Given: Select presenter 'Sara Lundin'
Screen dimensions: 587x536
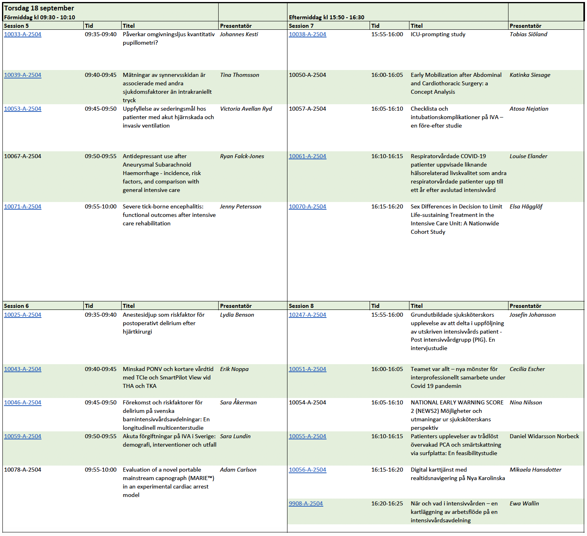Looking at the screenshot, I should [236, 436].
